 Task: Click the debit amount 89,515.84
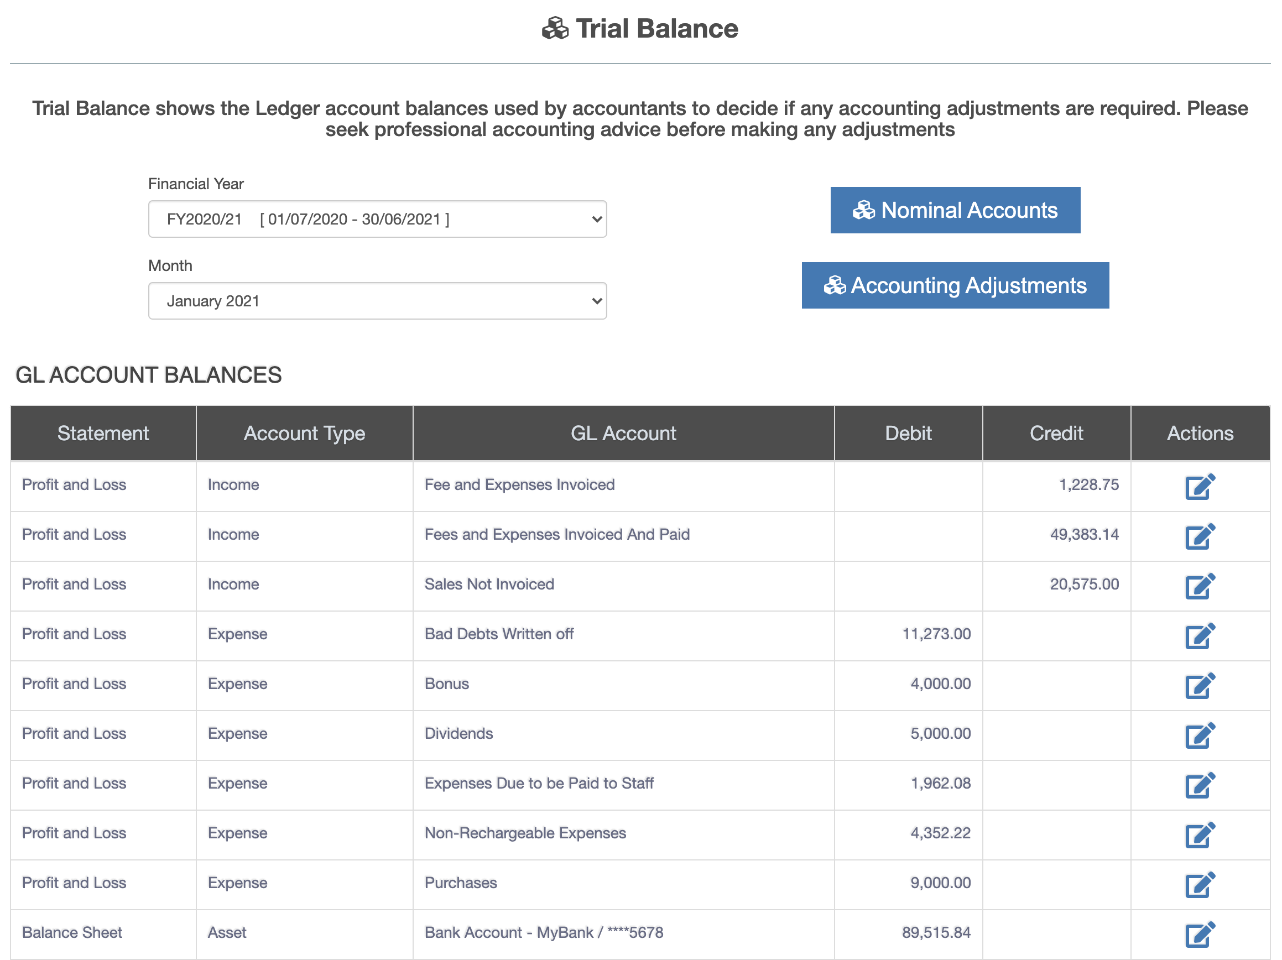936,933
